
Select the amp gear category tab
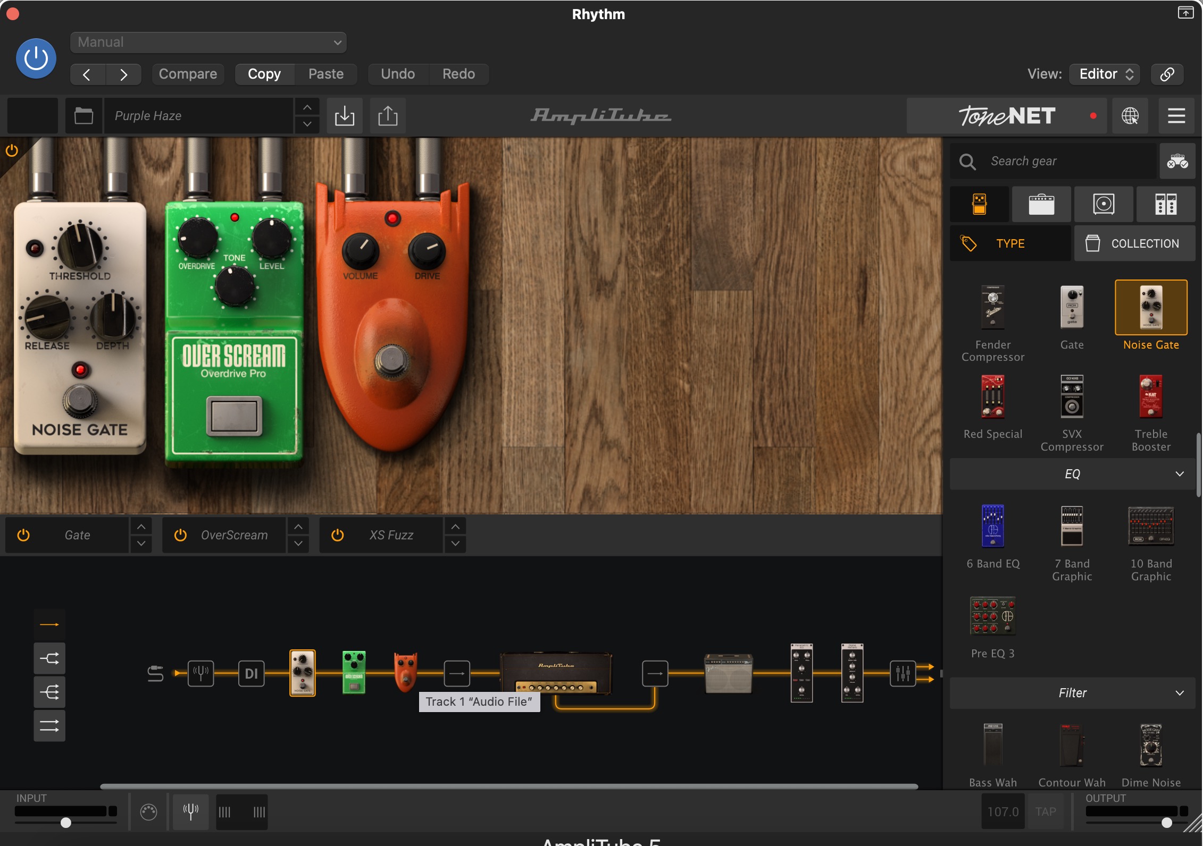coord(1041,204)
